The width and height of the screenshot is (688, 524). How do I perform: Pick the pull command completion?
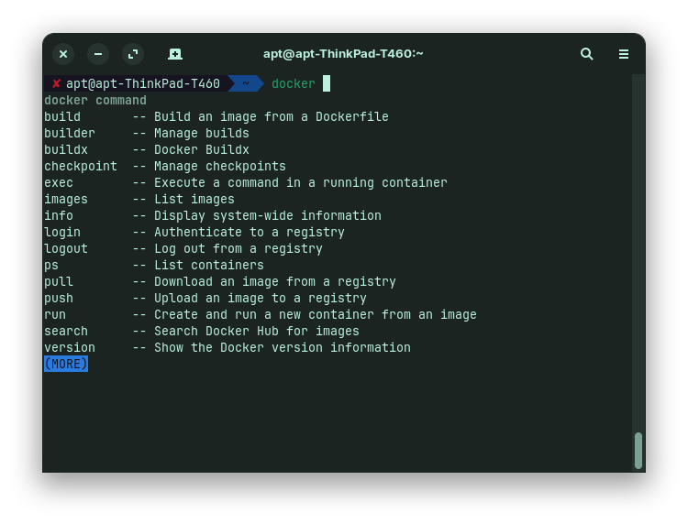click(x=59, y=282)
